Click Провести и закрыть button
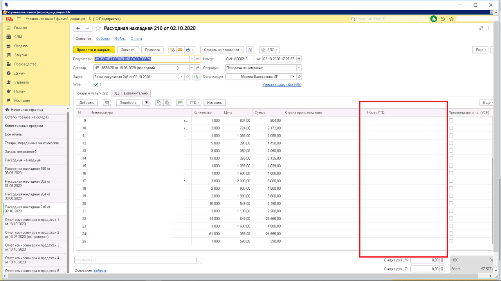This screenshot has width=501, height=281. (x=94, y=50)
